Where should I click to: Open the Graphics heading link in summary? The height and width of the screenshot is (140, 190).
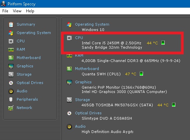pos(83,82)
